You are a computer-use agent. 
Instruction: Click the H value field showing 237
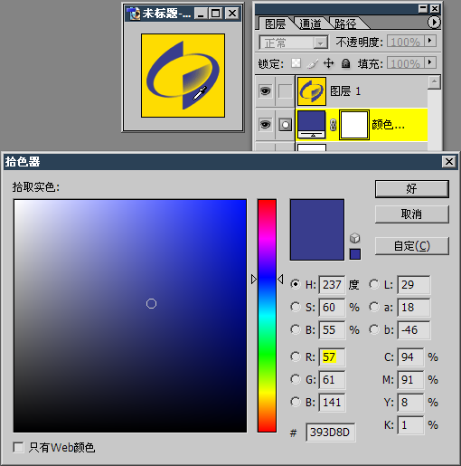(x=332, y=284)
